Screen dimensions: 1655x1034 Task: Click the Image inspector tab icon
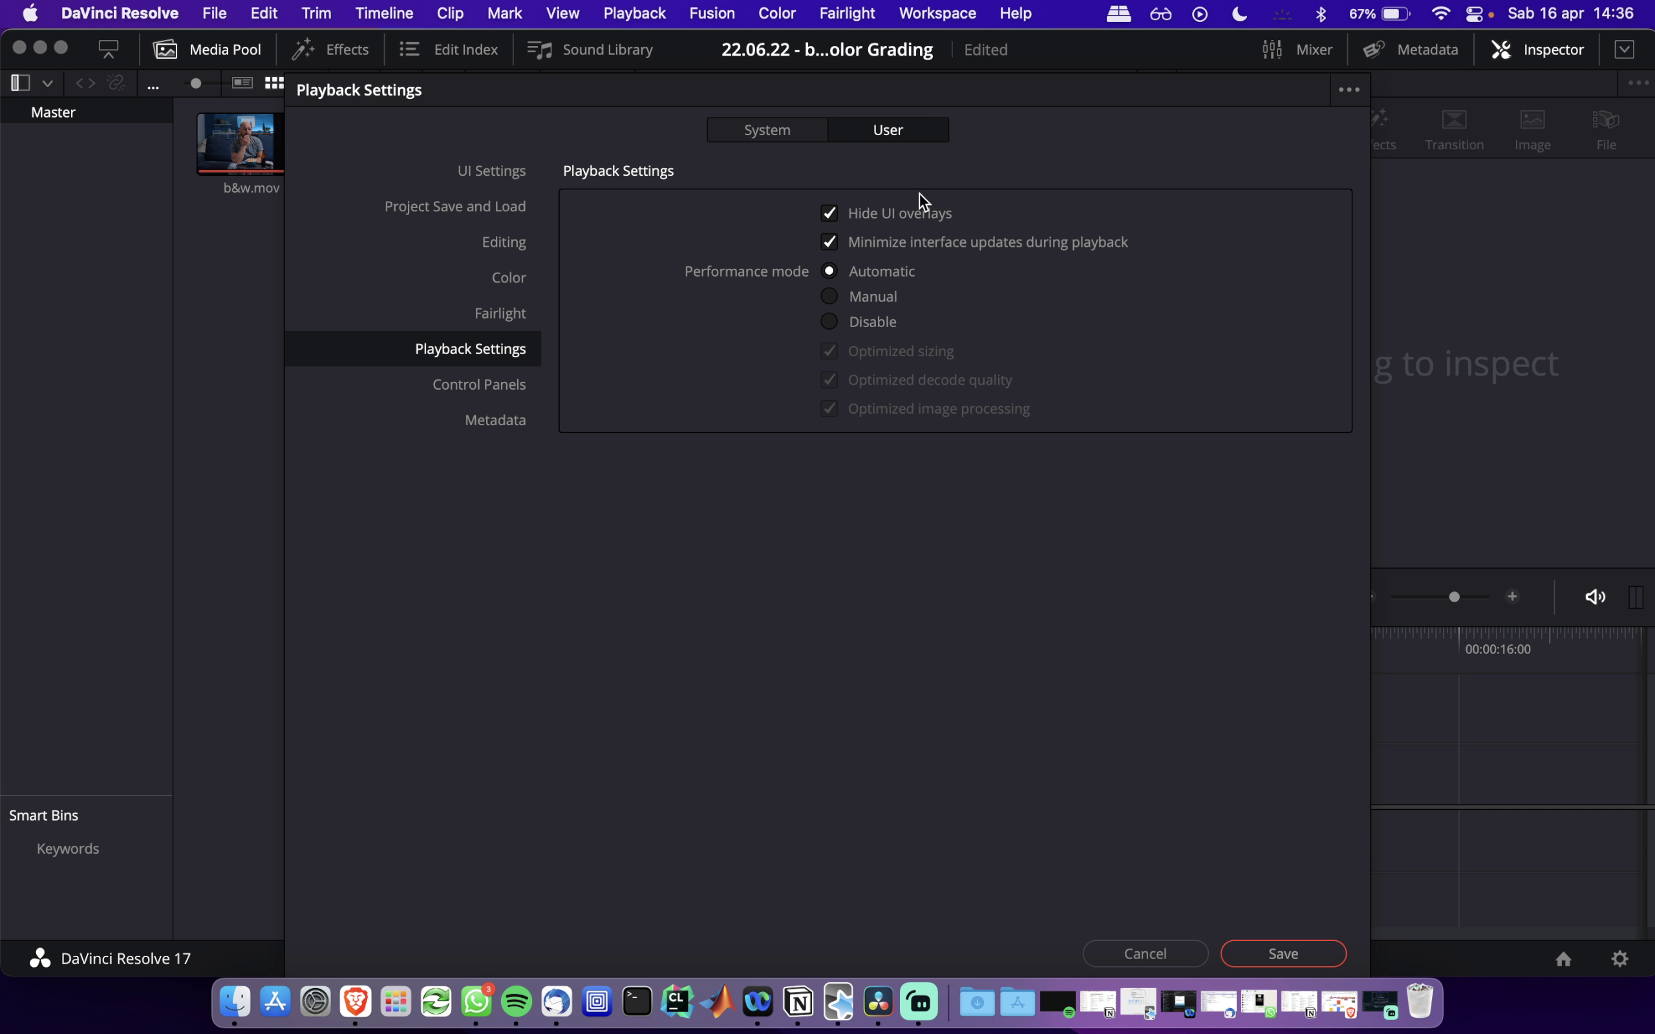point(1532,129)
